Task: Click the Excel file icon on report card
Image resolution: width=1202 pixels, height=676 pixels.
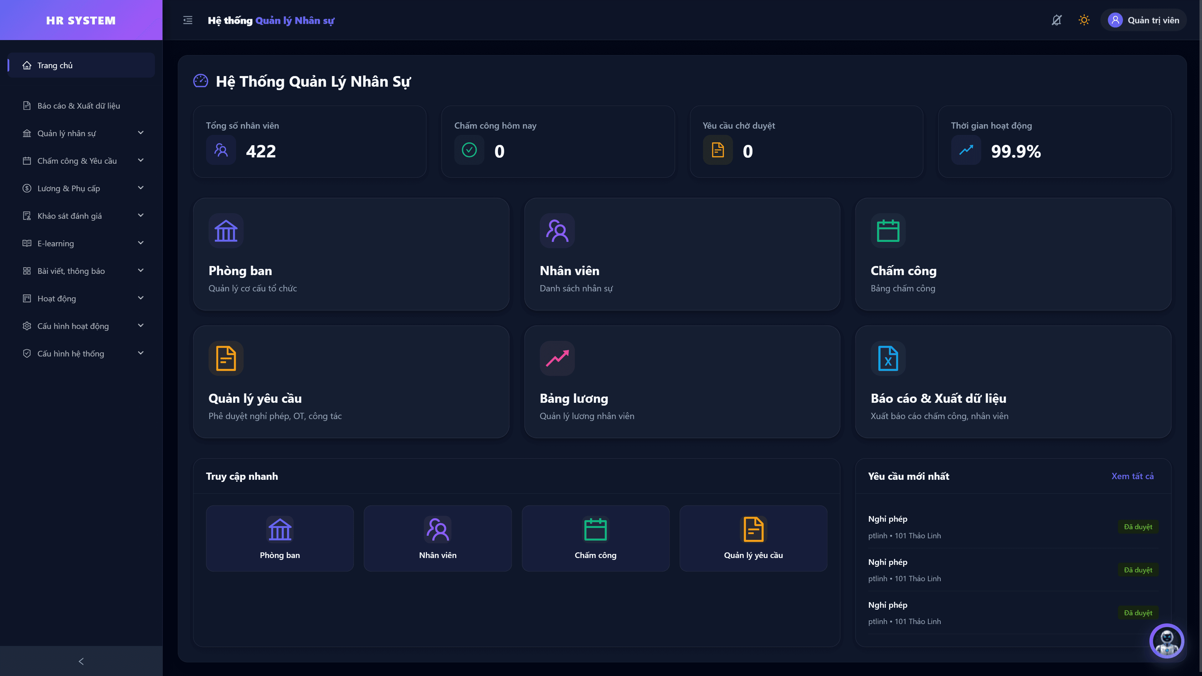Action: tap(888, 358)
